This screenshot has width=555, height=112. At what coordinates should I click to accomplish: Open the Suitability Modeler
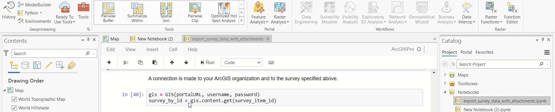click(330, 13)
